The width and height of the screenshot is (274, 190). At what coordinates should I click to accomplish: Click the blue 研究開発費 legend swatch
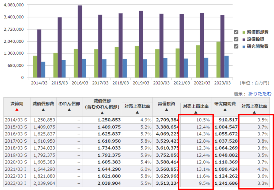pos(244,47)
